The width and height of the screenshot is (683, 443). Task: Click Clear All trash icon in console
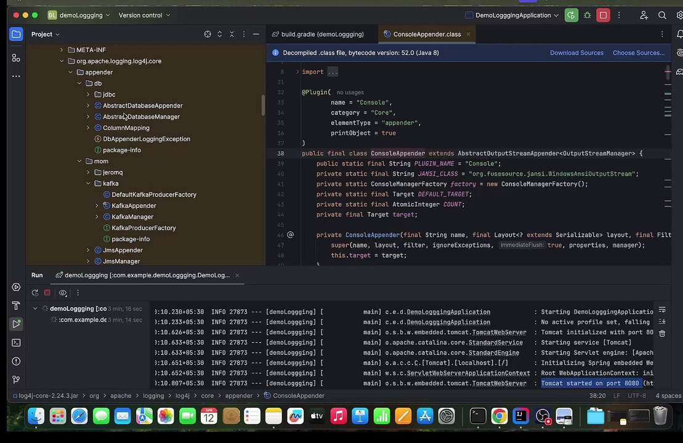pos(662,333)
